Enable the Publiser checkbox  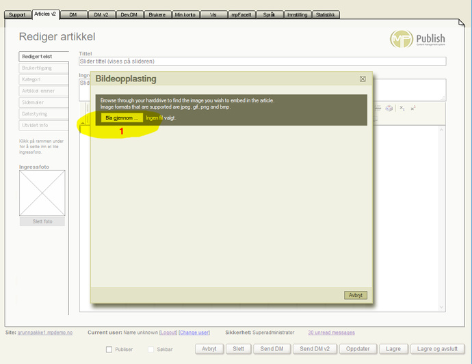click(x=109, y=349)
